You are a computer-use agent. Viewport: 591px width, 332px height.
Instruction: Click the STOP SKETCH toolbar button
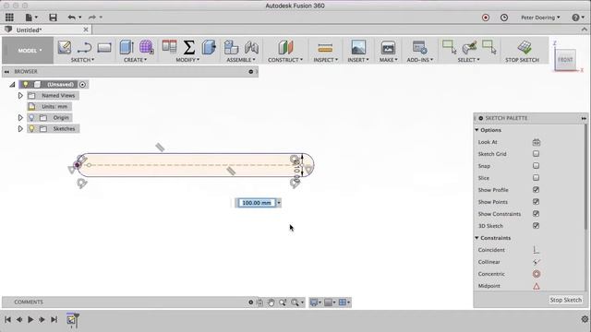click(x=522, y=52)
